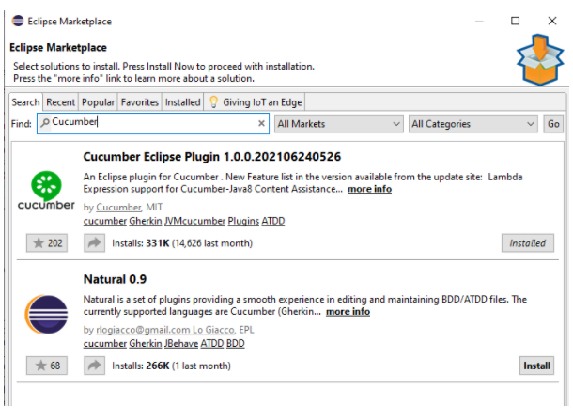Image resolution: width=573 pixels, height=420 pixels.
Task: Share the Cucumber Eclipse Plugin entry
Action: pyautogui.click(x=94, y=243)
